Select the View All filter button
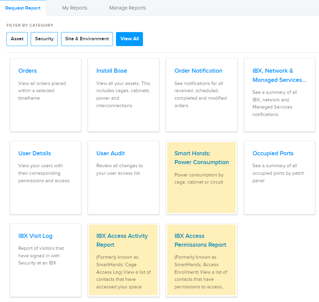The width and height of the screenshot is (319, 302). tap(129, 39)
